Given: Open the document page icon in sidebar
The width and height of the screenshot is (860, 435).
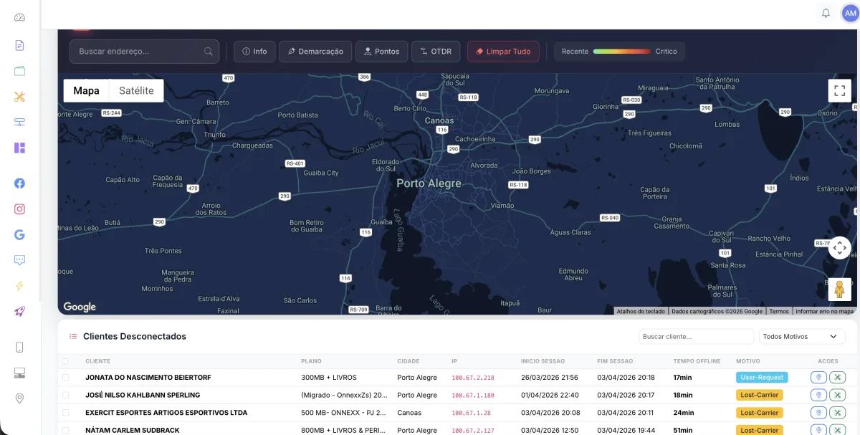Looking at the screenshot, I should pyautogui.click(x=19, y=45).
